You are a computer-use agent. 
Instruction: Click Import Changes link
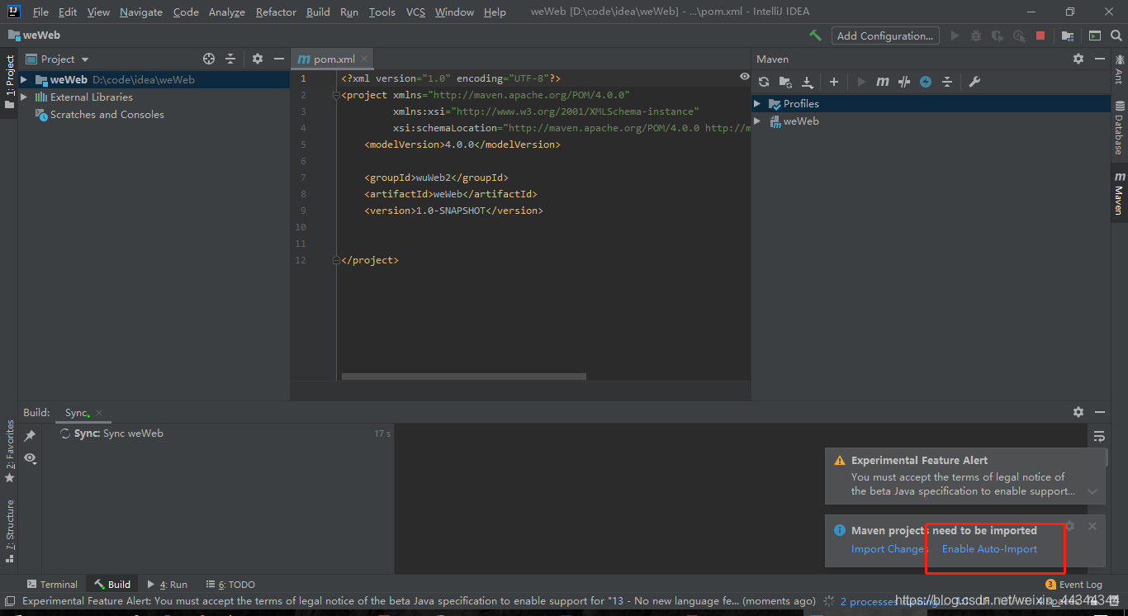coord(889,549)
